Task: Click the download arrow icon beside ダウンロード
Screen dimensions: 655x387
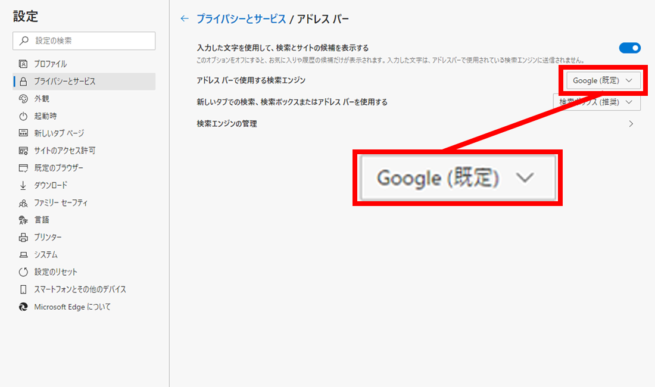Action: pyautogui.click(x=23, y=185)
